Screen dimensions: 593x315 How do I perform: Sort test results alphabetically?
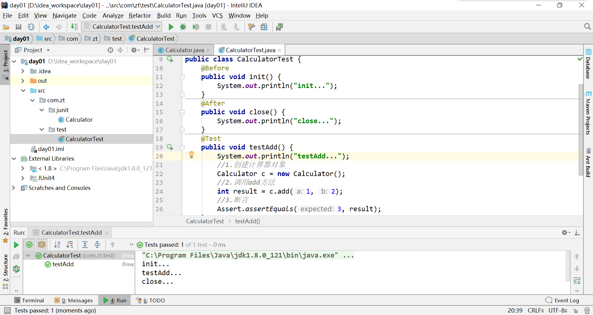click(57, 245)
